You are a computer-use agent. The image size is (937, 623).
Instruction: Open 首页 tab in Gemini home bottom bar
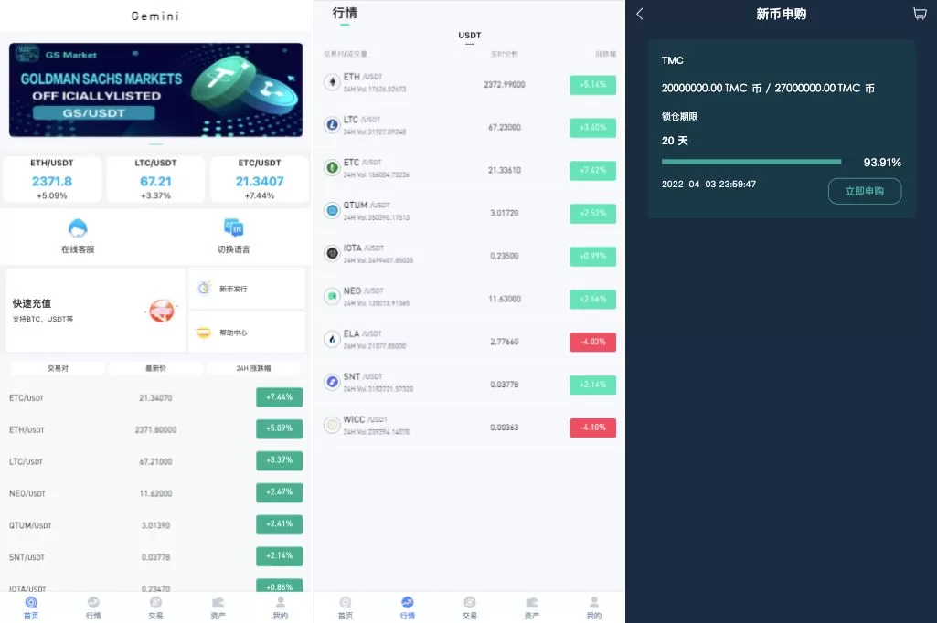tap(31, 607)
